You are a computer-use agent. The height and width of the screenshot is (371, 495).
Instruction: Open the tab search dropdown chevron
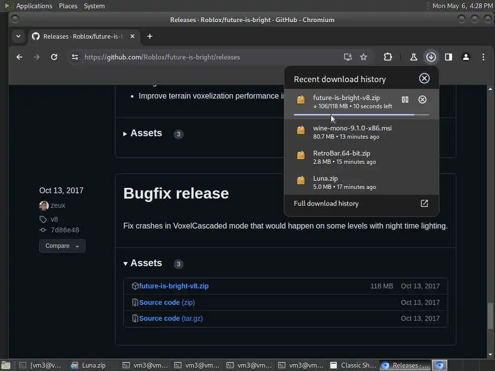(18, 36)
